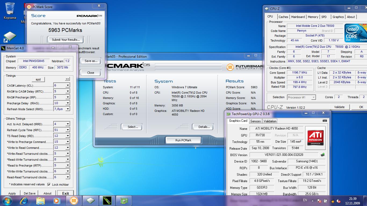The height and width of the screenshot is (206, 367).
Task: Open Windows Media Player from the taskbar
Action: pos(57,200)
